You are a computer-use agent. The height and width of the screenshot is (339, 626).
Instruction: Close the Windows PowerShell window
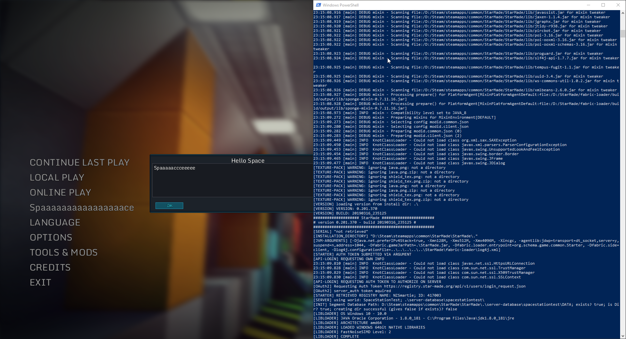(x=618, y=5)
